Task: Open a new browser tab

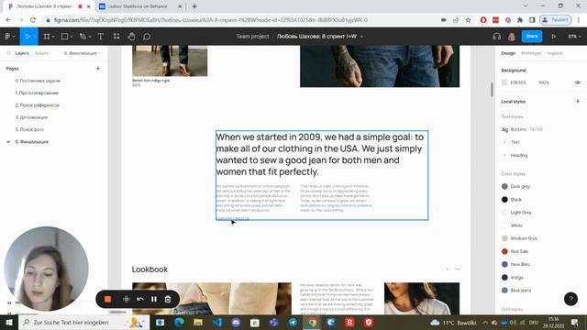Action: click(194, 6)
